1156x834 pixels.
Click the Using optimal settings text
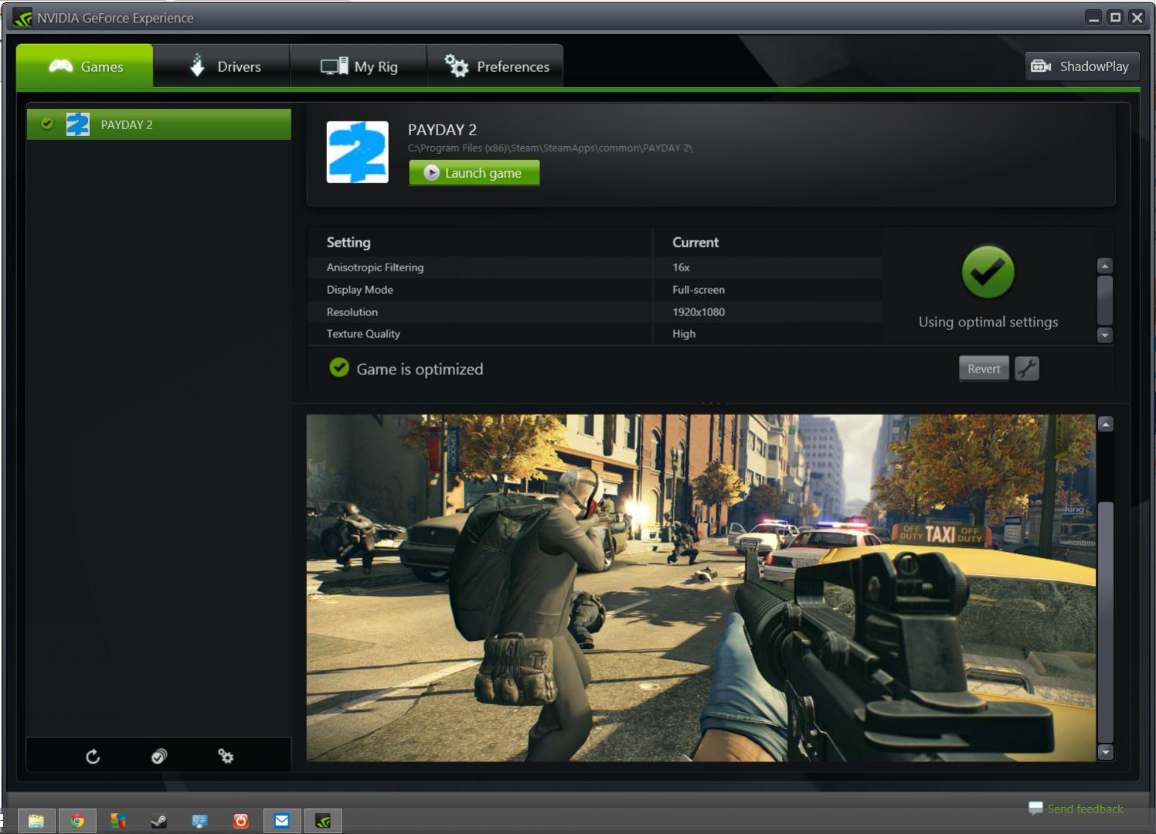pyautogui.click(x=988, y=322)
